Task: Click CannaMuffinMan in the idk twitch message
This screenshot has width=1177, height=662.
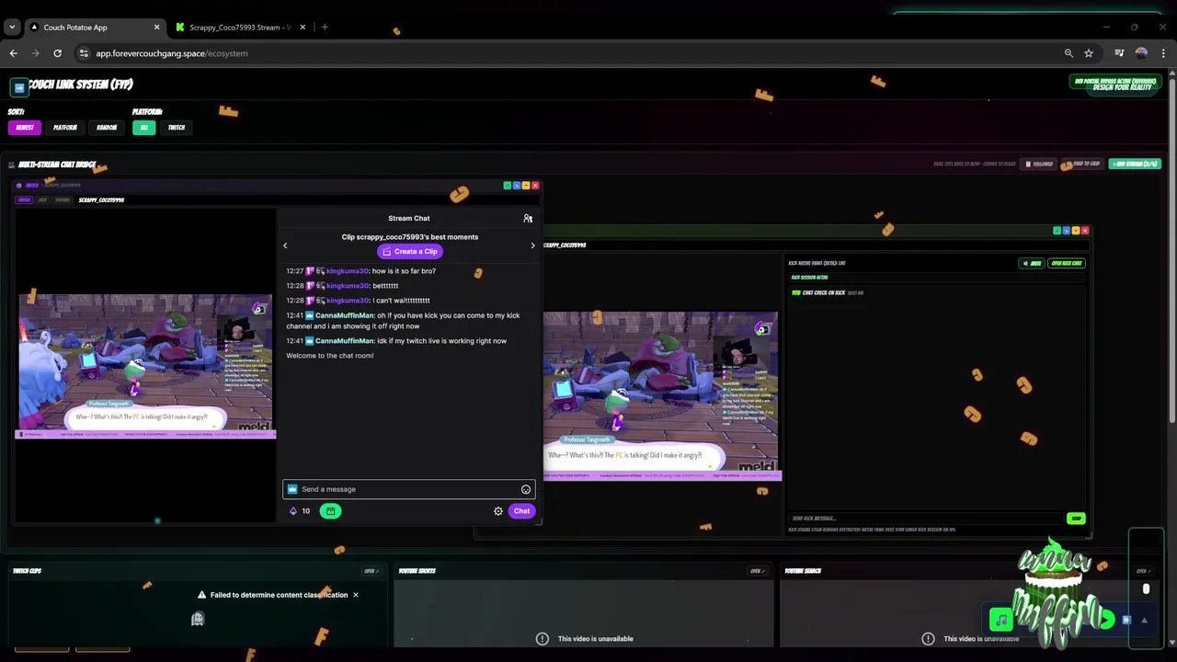Action: pyautogui.click(x=345, y=341)
